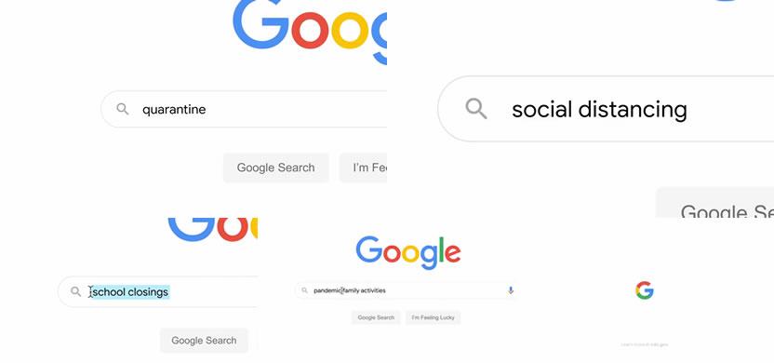Click the full Google logo above pandemic search
This screenshot has height=363, width=774.
pyautogui.click(x=408, y=252)
